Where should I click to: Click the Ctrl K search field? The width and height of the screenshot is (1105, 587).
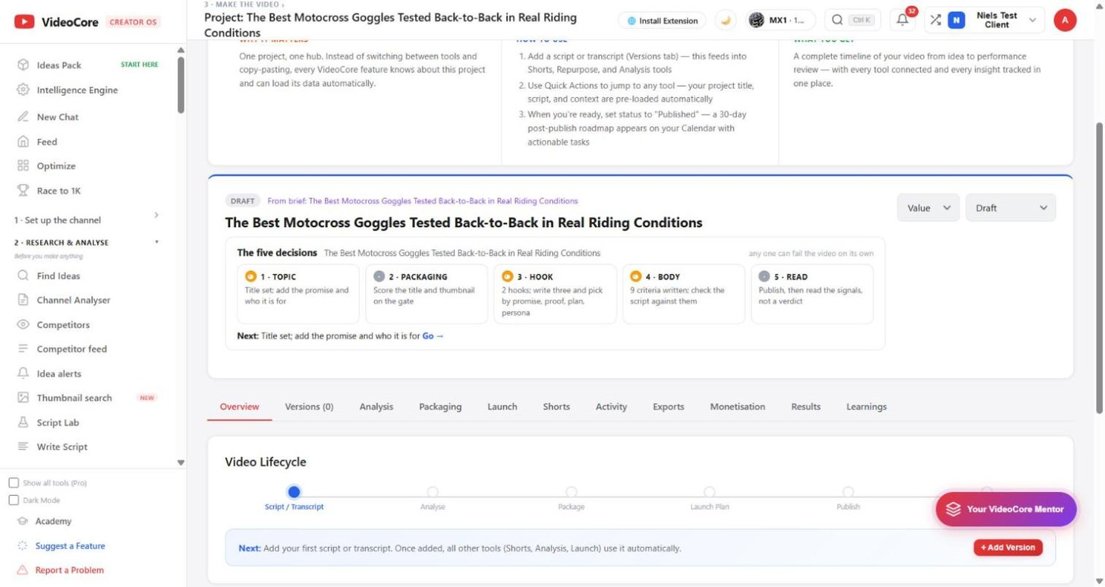tap(852, 21)
